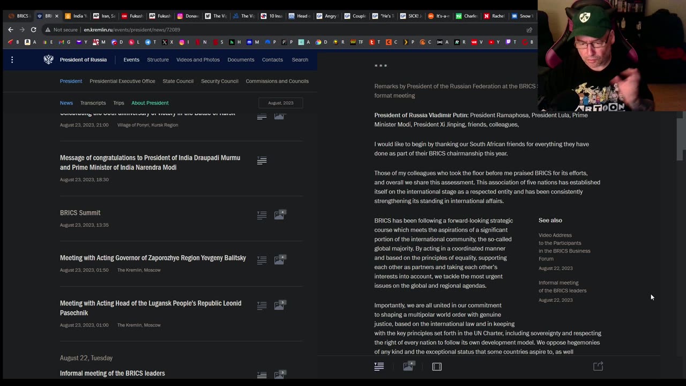Open photos icon for BRICS Summit
686x386 pixels.
[279, 215]
